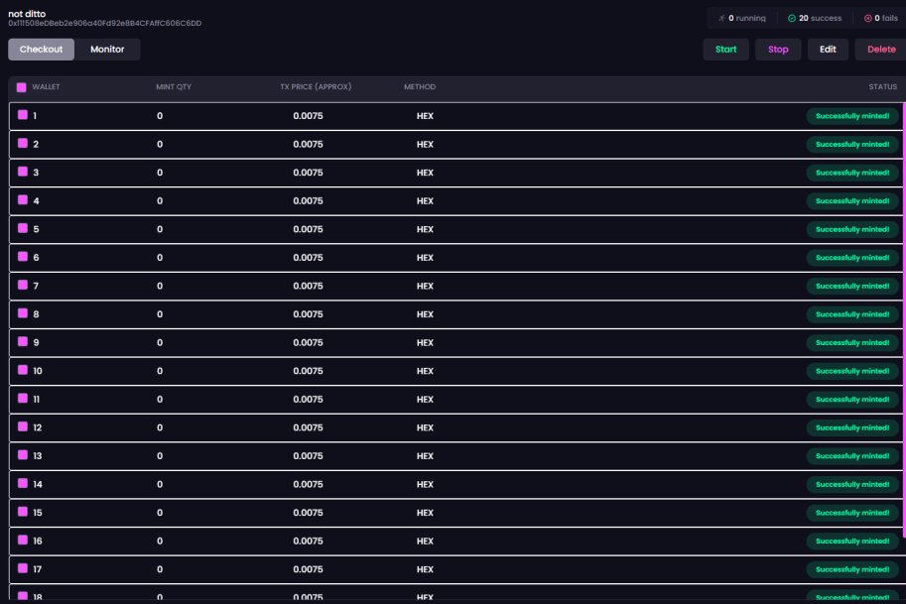Switch to the Checkout tab
Screen dimensions: 906x604
[41, 49]
